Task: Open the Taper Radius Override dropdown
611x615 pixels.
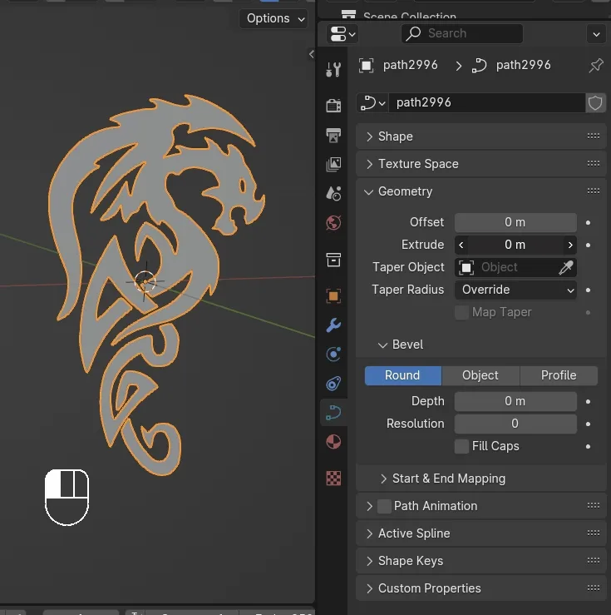Action: [515, 290]
